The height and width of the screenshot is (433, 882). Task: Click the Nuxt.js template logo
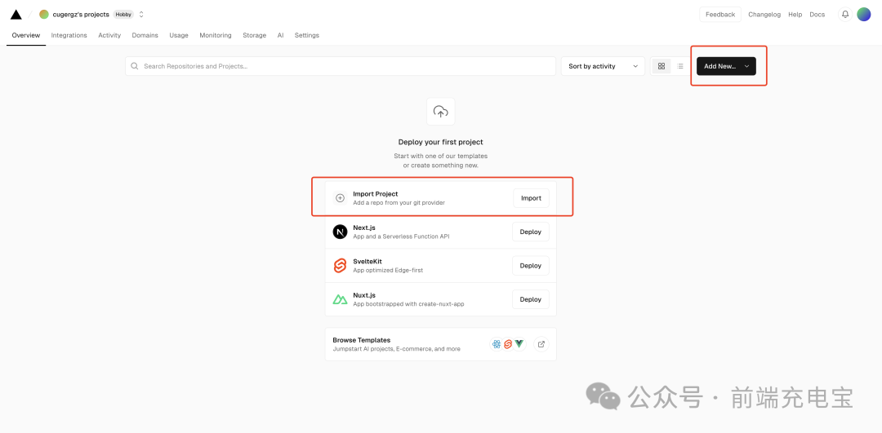(x=340, y=299)
